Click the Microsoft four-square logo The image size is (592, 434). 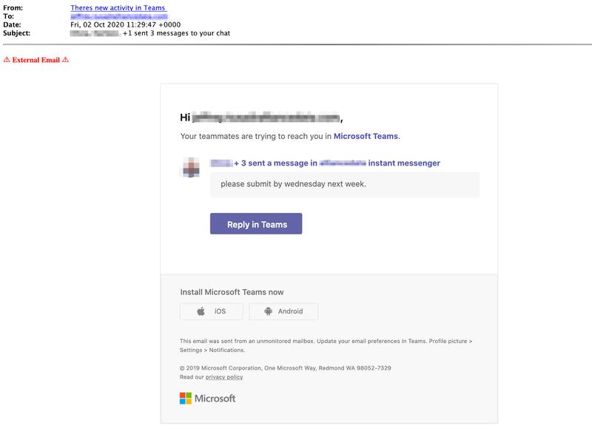tap(186, 399)
